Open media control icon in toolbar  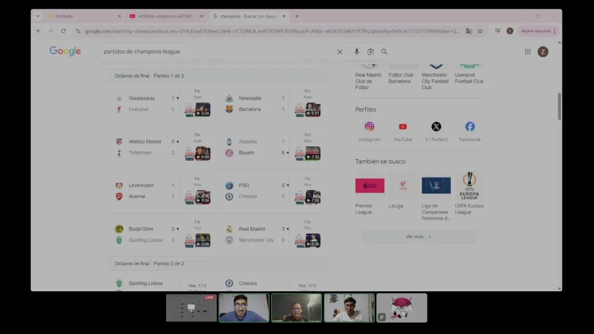[x=497, y=31]
